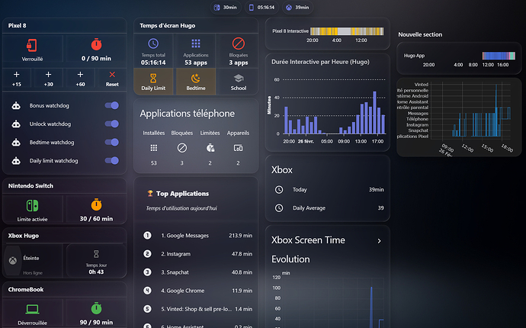This screenshot has height=328, width=526.
Task: Select the Xbox 39min chip at the top
Action: (x=297, y=8)
